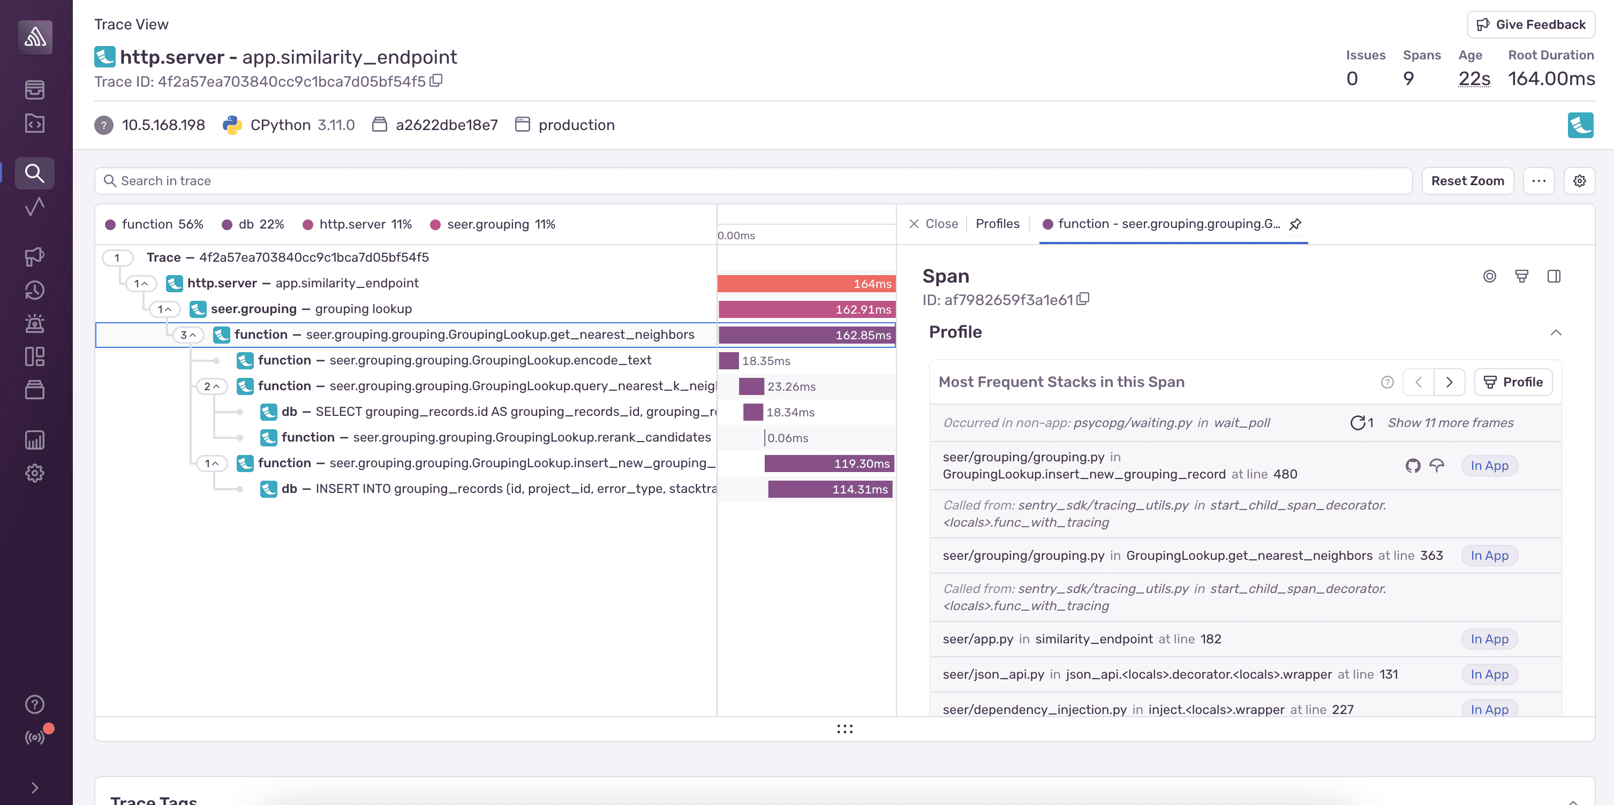
Task: Open Releases in the sidebar
Action: click(x=34, y=390)
